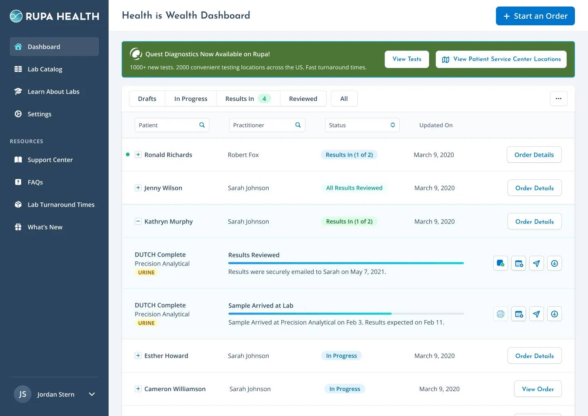Click the Rupa Health logo

pyautogui.click(x=54, y=16)
